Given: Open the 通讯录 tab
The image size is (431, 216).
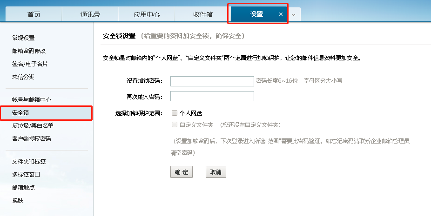Looking at the screenshot, I should pyautogui.click(x=90, y=14).
